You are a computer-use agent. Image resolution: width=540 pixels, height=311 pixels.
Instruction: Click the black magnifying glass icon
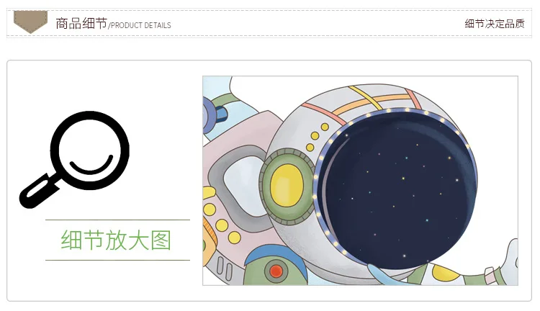(74, 160)
